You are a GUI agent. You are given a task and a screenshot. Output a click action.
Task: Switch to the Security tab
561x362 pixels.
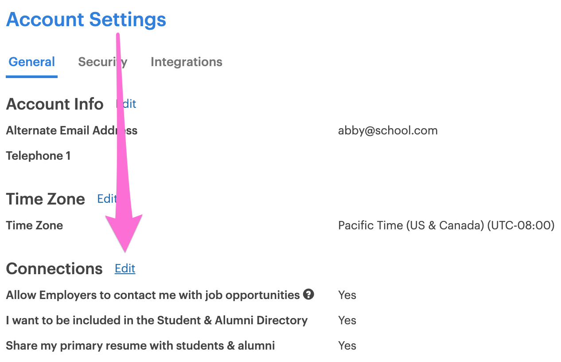(103, 62)
